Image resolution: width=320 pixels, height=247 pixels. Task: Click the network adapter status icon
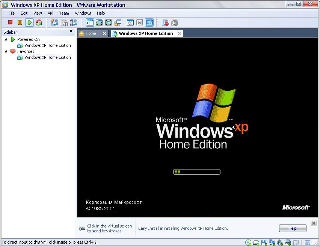coord(272,243)
